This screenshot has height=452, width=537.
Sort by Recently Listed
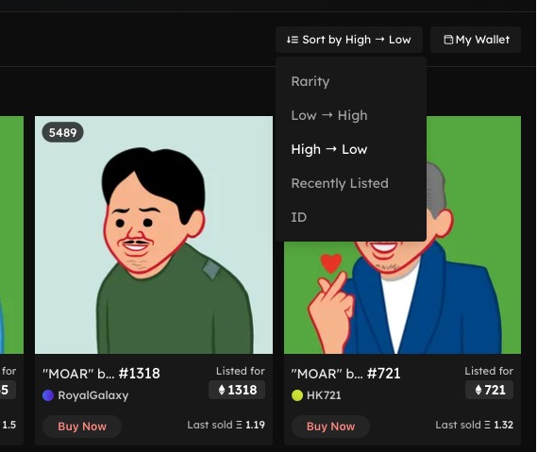click(340, 183)
